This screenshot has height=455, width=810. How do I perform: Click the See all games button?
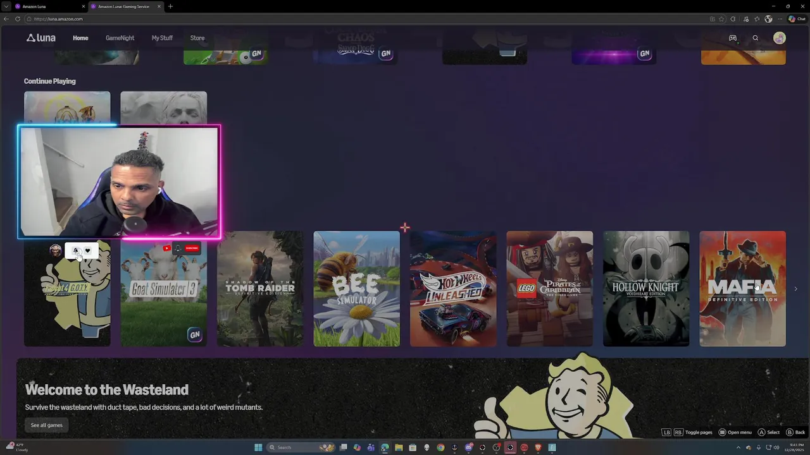47,425
